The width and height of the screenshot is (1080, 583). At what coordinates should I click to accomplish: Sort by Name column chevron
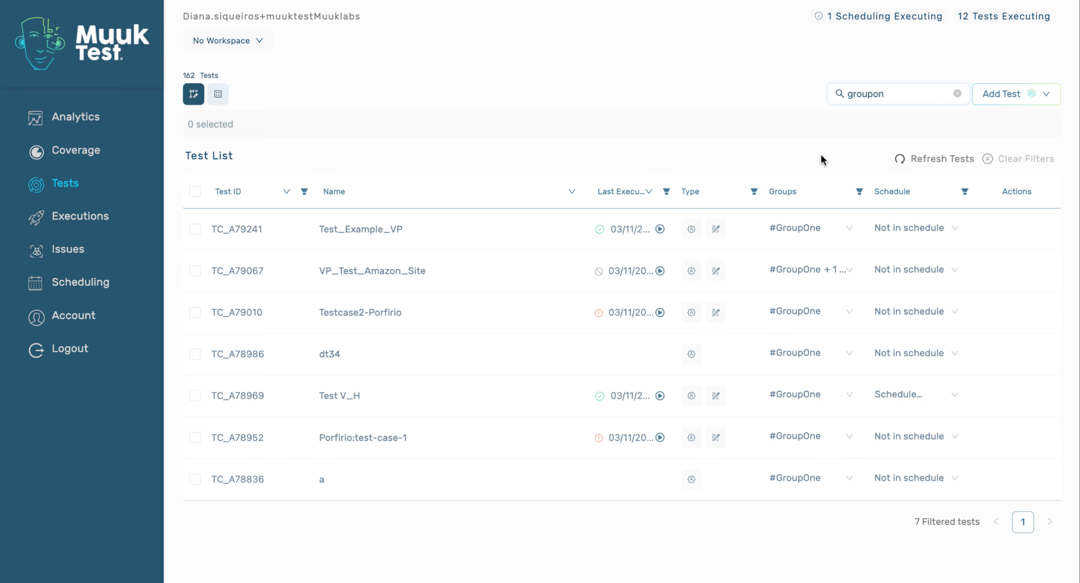coord(572,192)
